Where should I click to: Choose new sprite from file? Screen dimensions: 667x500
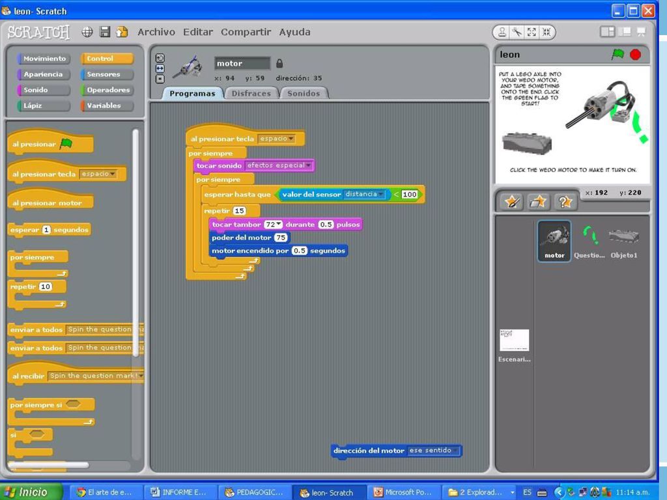coord(539,202)
